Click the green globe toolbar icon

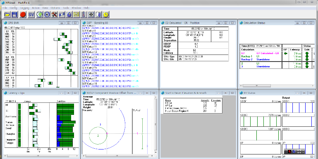coord(40,14)
